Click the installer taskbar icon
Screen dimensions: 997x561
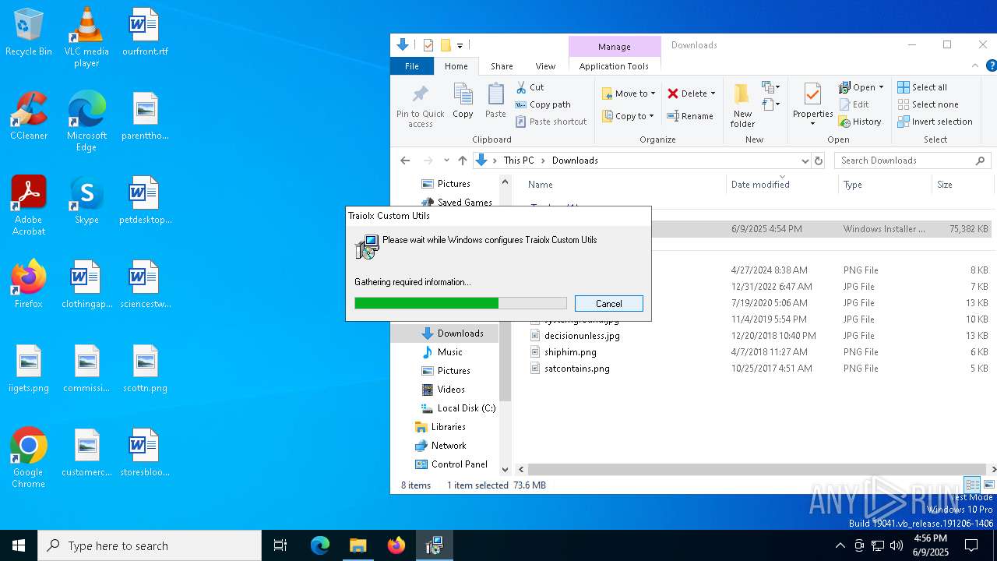click(x=434, y=545)
